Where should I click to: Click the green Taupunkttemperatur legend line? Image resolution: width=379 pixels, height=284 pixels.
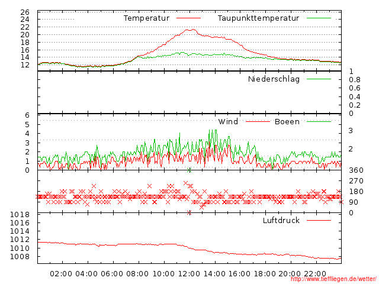pyautogui.click(x=319, y=18)
